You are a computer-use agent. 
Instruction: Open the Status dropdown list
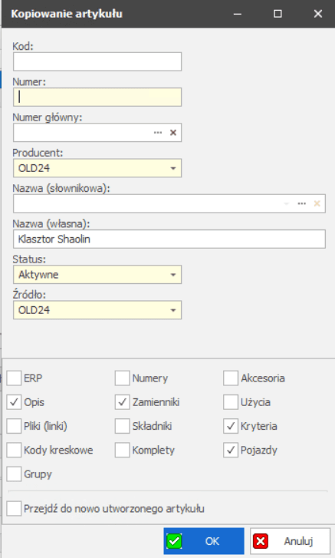(x=173, y=275)
